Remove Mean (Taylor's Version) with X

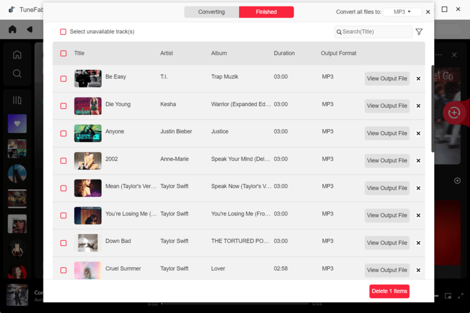[418, 188]
